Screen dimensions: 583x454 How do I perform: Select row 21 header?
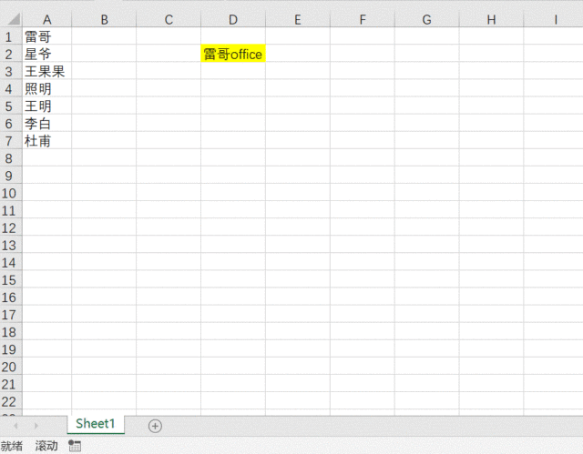tap(11, 384)
